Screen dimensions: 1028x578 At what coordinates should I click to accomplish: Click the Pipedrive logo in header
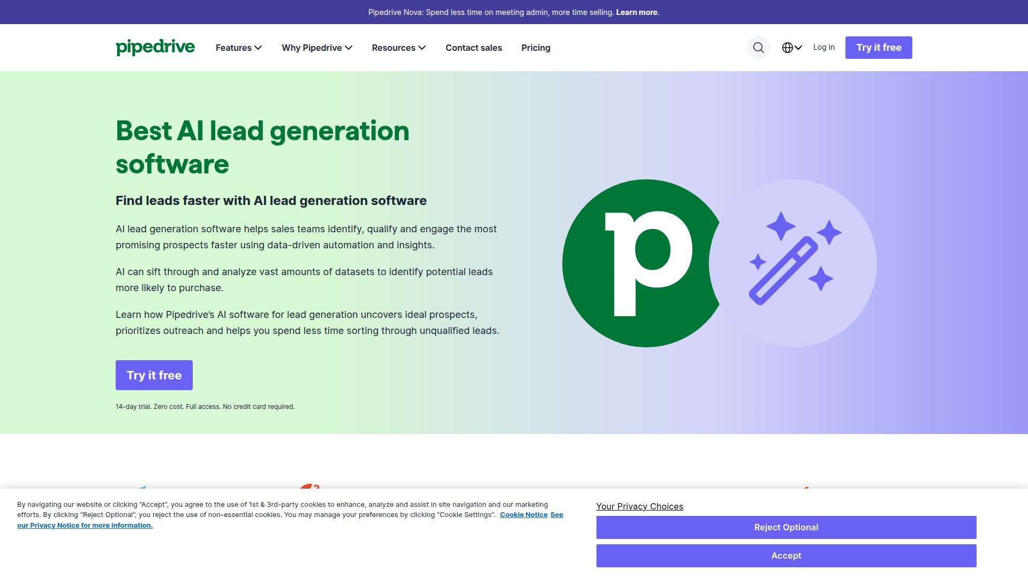tap(155, 47)
